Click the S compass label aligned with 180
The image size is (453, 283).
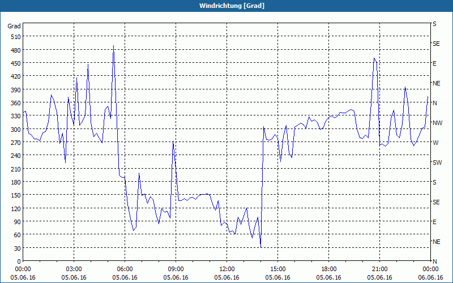[x=434, y=182]
